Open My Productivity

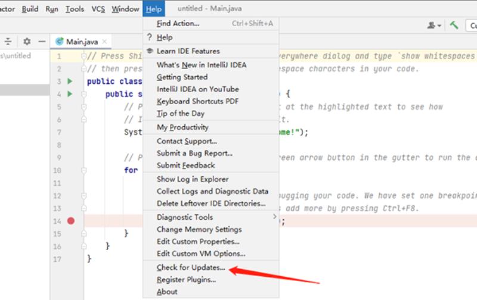pos(211,127)
